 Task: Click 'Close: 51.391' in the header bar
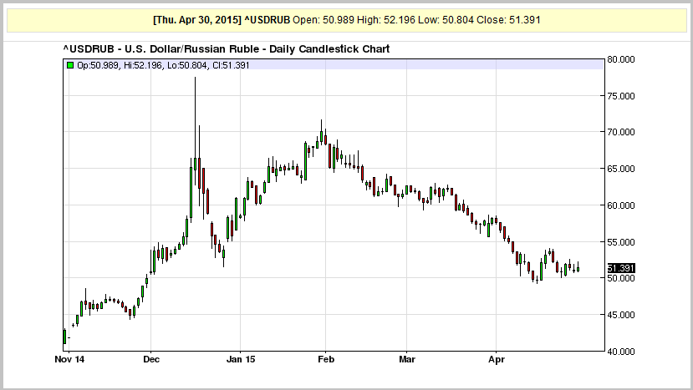pyautogui.click(x=508, y=20)
